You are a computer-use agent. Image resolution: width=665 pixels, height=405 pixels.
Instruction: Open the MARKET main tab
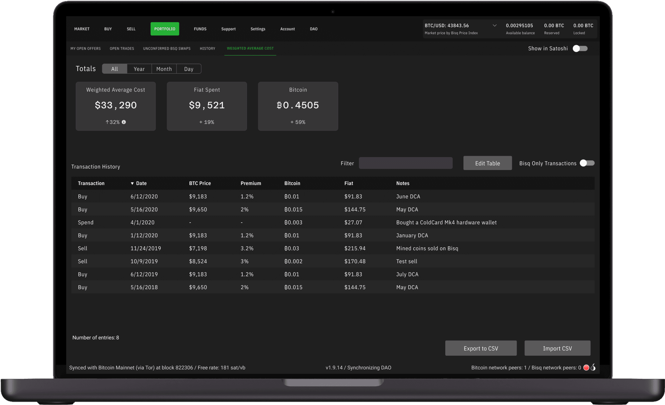pyautogui.click(x=82, y=29)
